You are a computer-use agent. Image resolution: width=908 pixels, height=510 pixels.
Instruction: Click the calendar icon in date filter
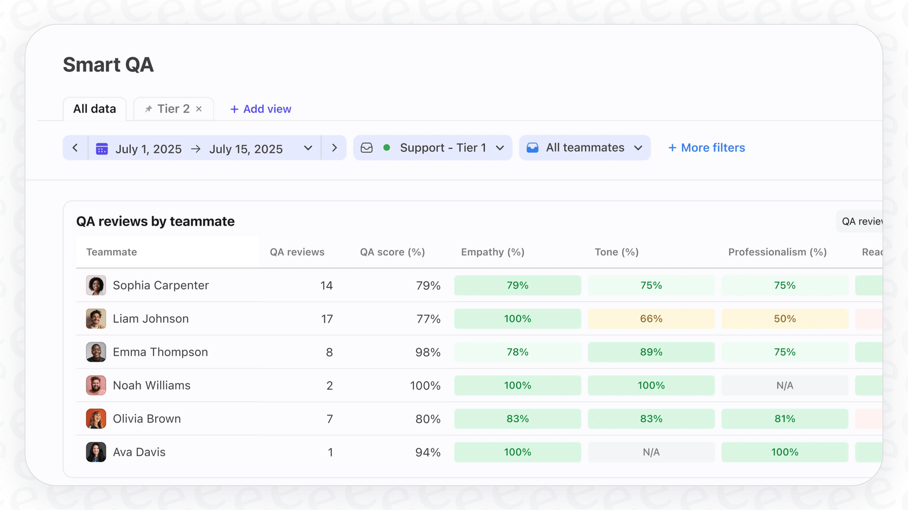[102, 149]
